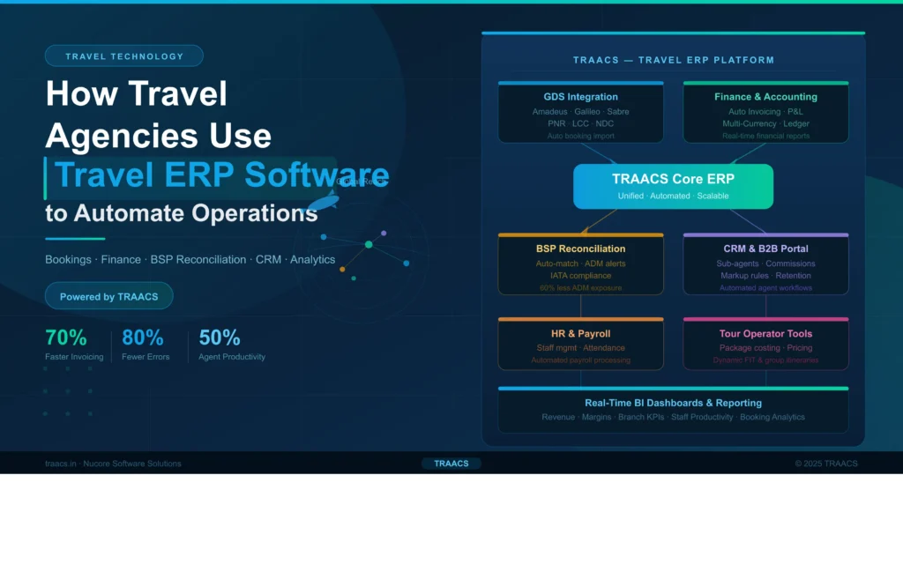Open the CRM & B2B Portal card
Screen dimensions: 903x564
(765, 264)
